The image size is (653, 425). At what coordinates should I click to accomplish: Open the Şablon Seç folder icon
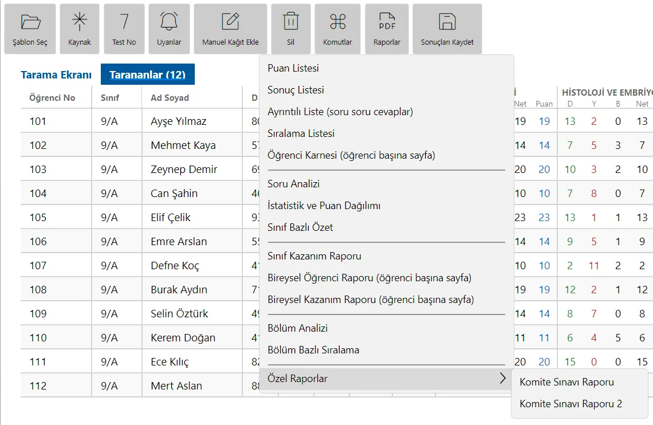click(30, 22)
